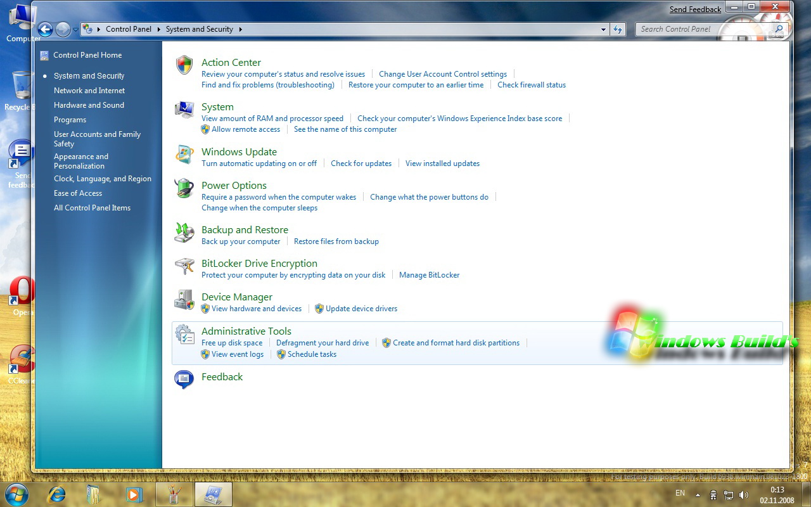The height and width of the screenshot is (507, 811).
Task: Click the BitLocker Drive Encryption icon
Action: 184,266
